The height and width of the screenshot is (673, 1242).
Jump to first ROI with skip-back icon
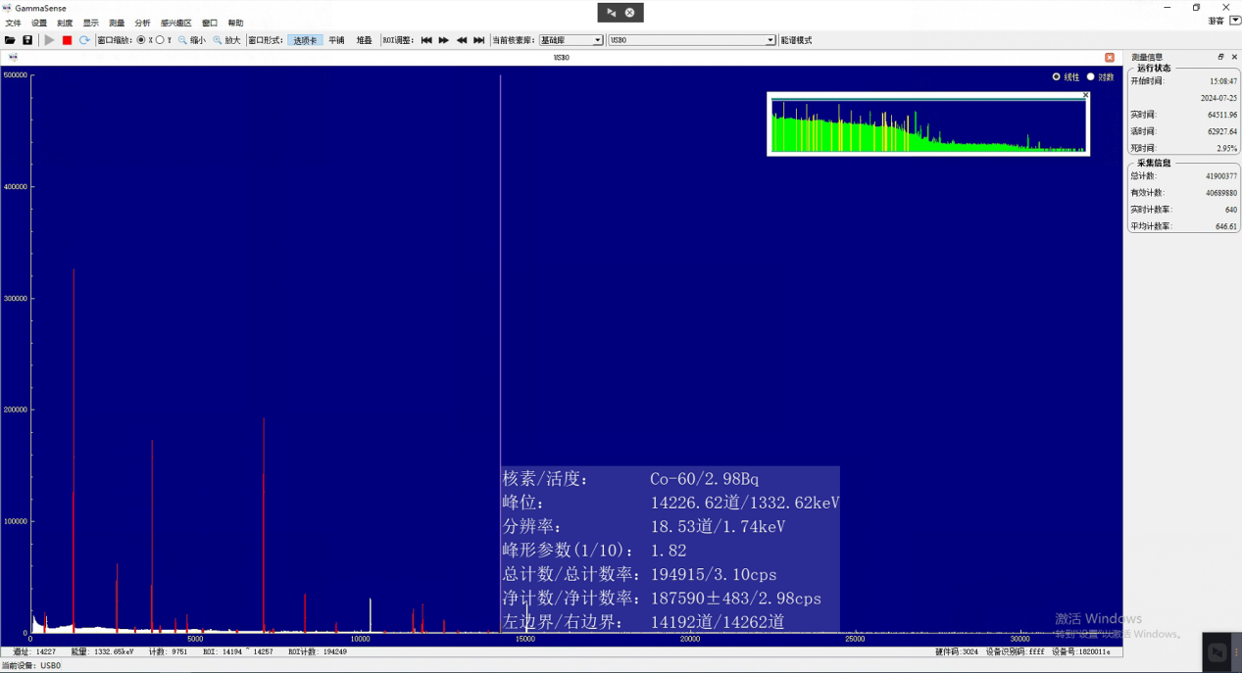(x=426, y=40)
